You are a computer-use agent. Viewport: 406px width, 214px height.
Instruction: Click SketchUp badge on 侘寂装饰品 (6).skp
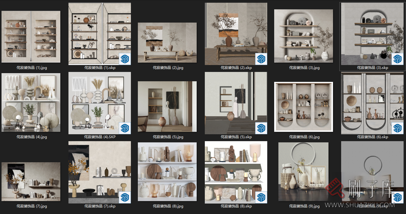397,128
